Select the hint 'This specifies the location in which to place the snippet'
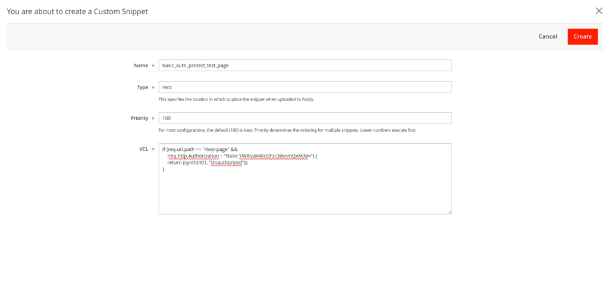 236,99
